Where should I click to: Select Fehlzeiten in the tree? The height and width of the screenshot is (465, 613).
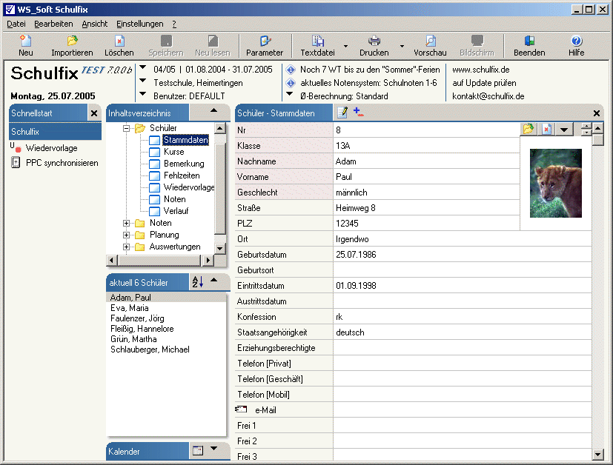point(182,175)
